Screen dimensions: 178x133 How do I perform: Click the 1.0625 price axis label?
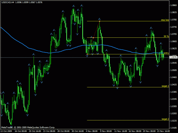(173, 48)
